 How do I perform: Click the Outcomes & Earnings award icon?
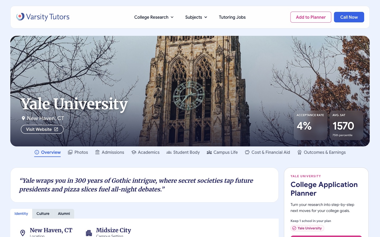[300, 152]
